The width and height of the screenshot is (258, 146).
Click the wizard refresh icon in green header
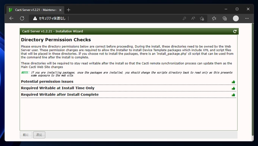point(235,31)
